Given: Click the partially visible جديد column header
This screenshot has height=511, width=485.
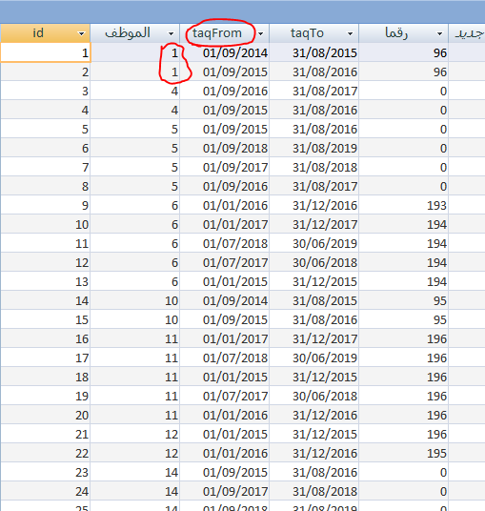Looking at the screenshot, I should pos(467,33).
